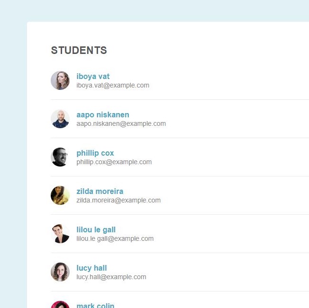Open the avatar for lilou le gall
The width and height of the screenshot is (309, 308).
[60, 234]
